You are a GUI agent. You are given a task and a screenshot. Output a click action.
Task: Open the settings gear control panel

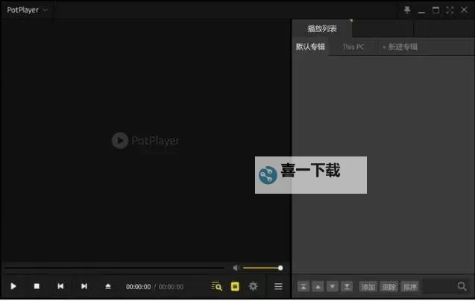pos(253,286)
